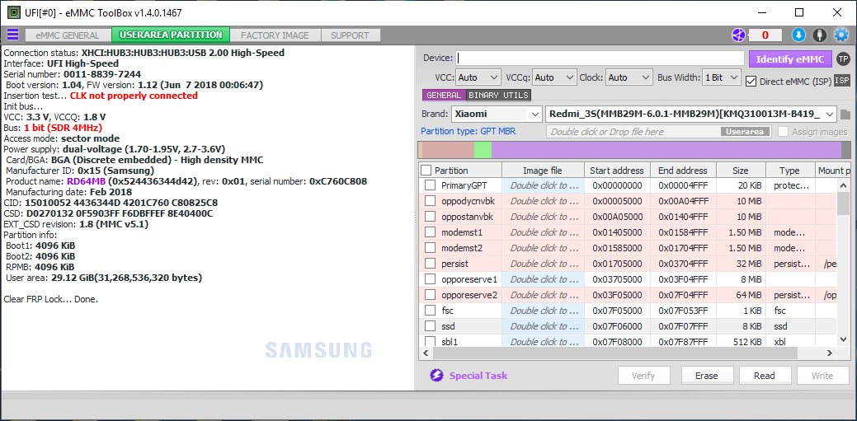The height and width of the screenshot is (421, 857).
Task: Click the oppostanvbk start address 0x00A05000
Action: point(617,217)
